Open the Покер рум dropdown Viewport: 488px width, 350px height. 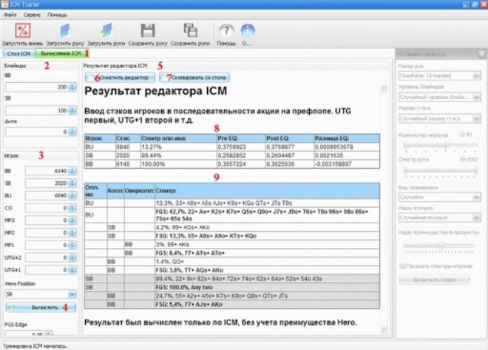pos(440,75)
